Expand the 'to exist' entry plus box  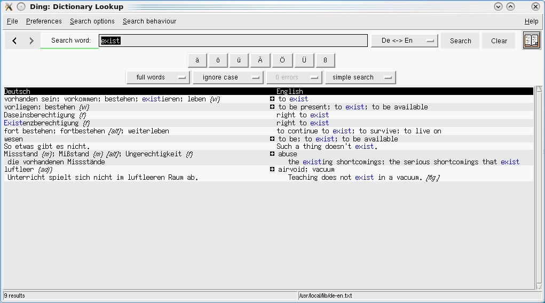[x=272, y=99]
